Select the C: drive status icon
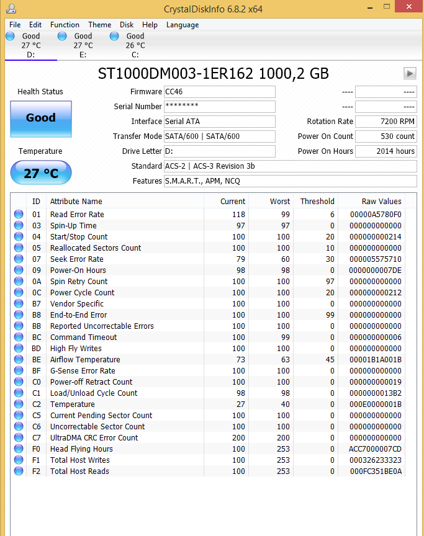 [114, 36]
